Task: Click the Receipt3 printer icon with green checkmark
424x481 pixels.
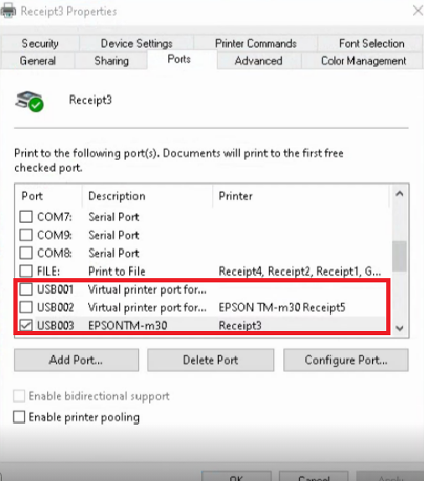Action: pos(29,101)
